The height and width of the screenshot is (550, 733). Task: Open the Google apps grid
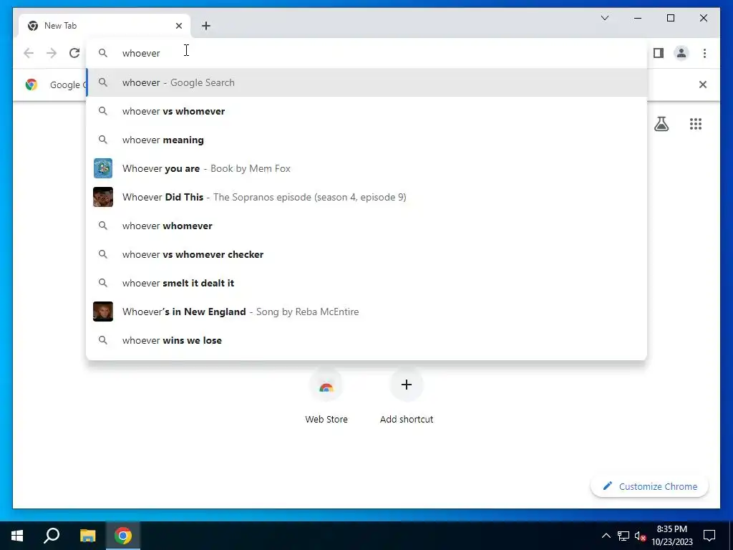[696, 124]
